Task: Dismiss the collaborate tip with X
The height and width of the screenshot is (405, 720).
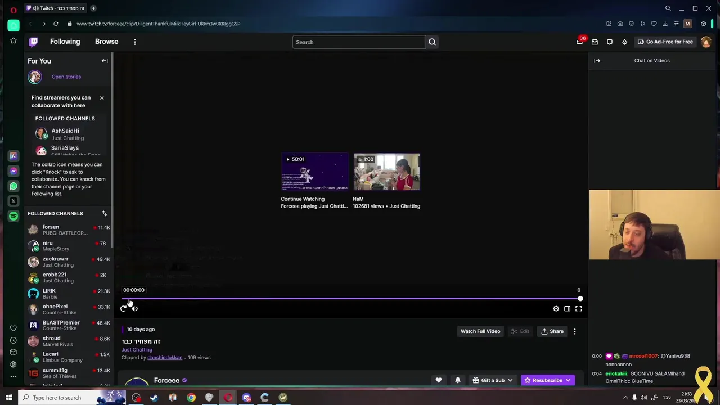Action: (102, 98)
